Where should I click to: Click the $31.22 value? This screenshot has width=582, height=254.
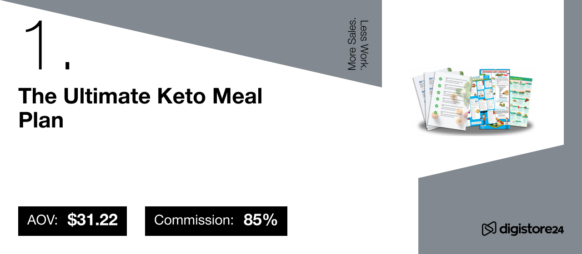(x=92, y=220)
